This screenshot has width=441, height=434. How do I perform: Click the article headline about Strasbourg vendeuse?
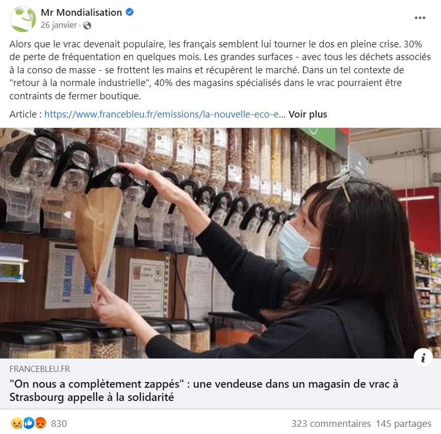pos(203,391)
